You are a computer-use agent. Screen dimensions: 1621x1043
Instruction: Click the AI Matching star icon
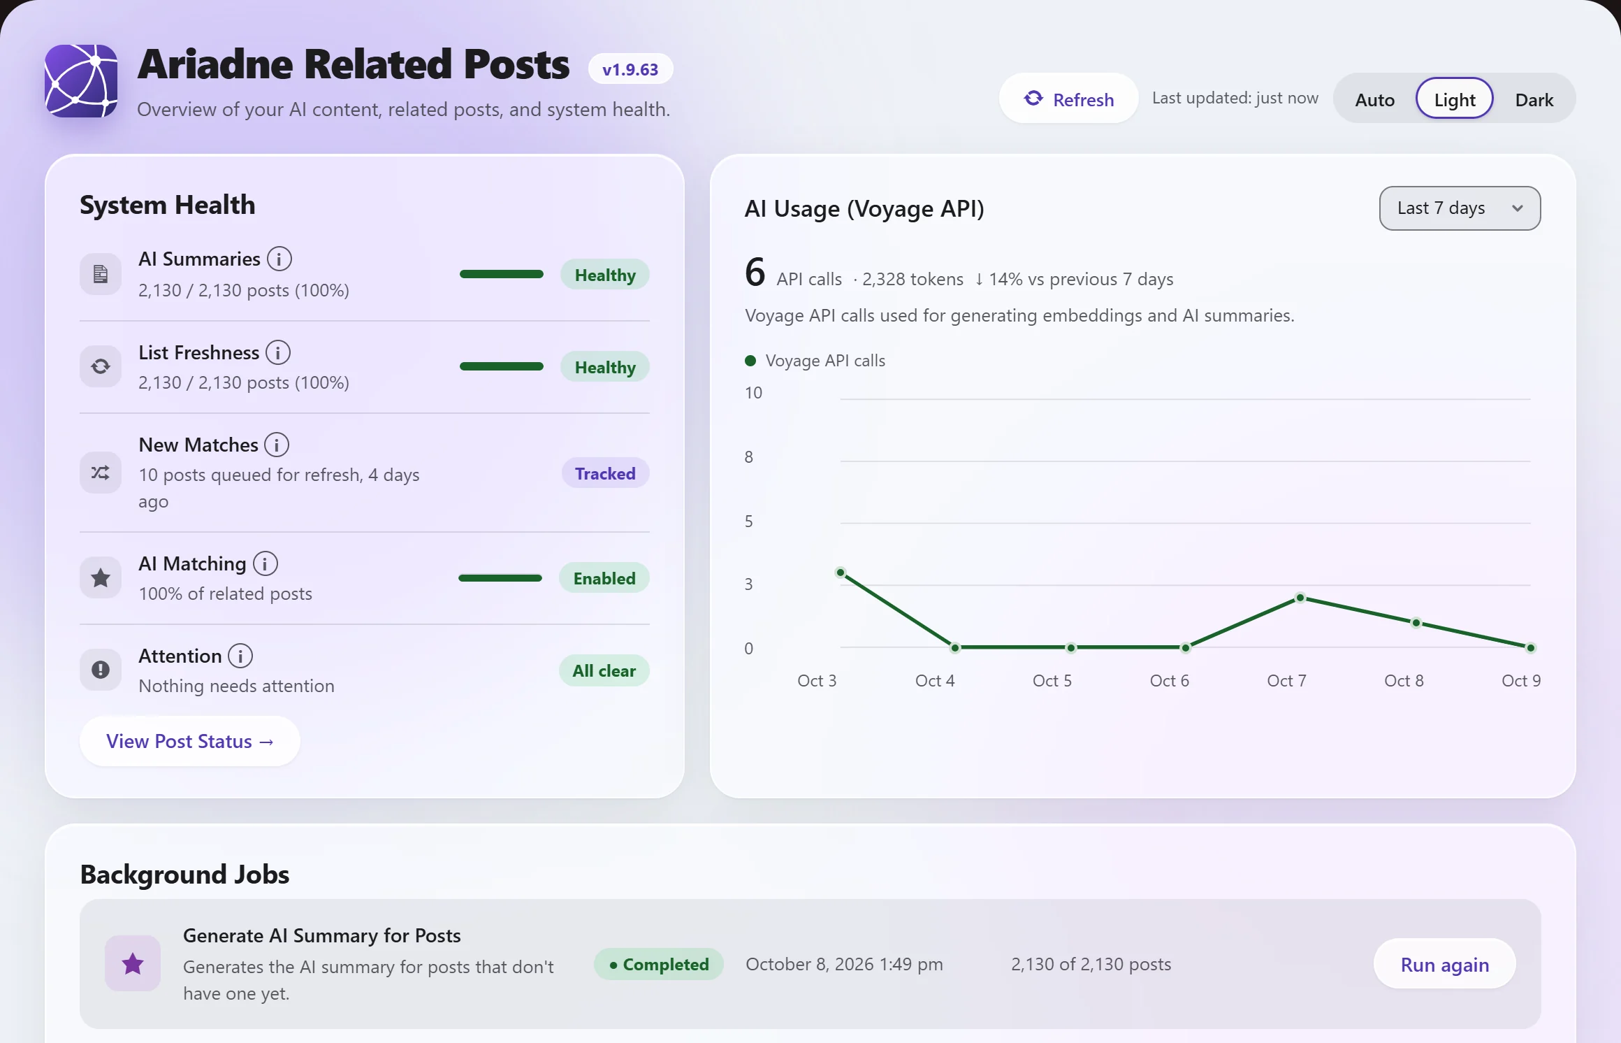click(x=101, y=577)
